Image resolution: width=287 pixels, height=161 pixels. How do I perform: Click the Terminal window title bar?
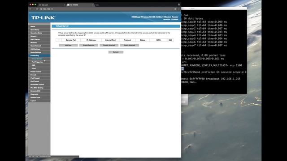click(214, 8)
